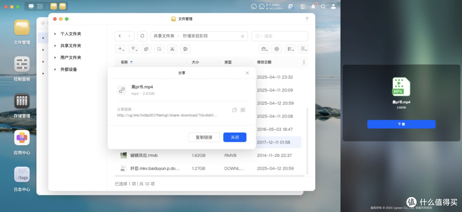Viewport: 462px width, 212px height.
Task: Click the show desktop icon in top bar
Action: 31,6
